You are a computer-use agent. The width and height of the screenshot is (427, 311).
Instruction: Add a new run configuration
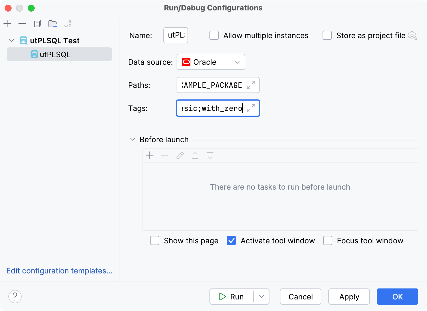tap(7, 23)
